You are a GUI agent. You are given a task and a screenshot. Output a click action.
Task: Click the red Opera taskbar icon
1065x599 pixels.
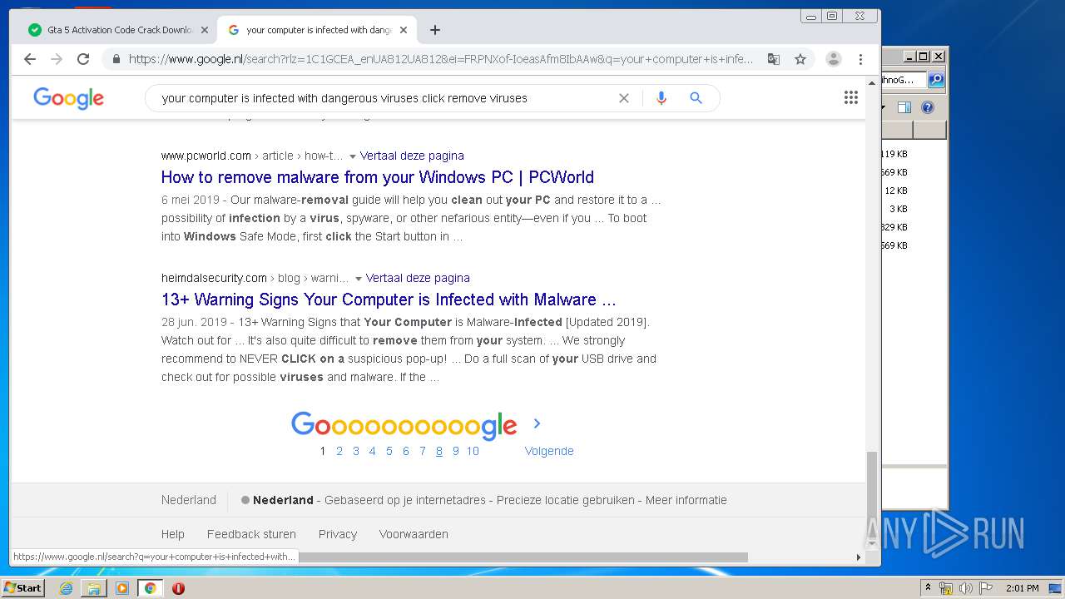tap(178, 588)
